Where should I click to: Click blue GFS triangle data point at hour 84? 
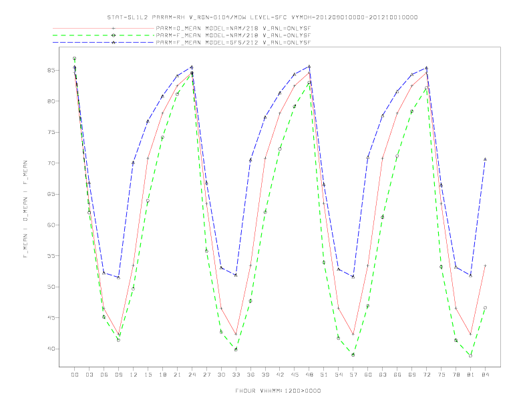485,159
